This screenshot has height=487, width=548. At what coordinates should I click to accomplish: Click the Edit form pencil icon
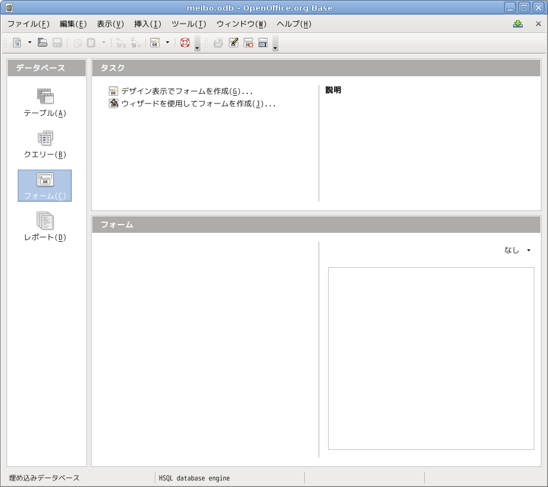coord(234,43)
